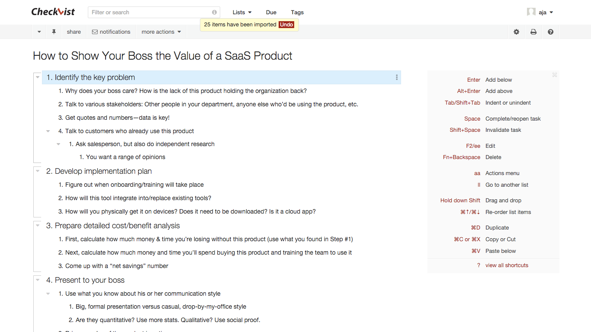Click the pin icon in toolbar
591x332 pixels.
click(54, 32)
